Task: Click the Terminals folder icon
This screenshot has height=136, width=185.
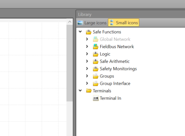Action: pyautogui.click(x=89, y=91)
